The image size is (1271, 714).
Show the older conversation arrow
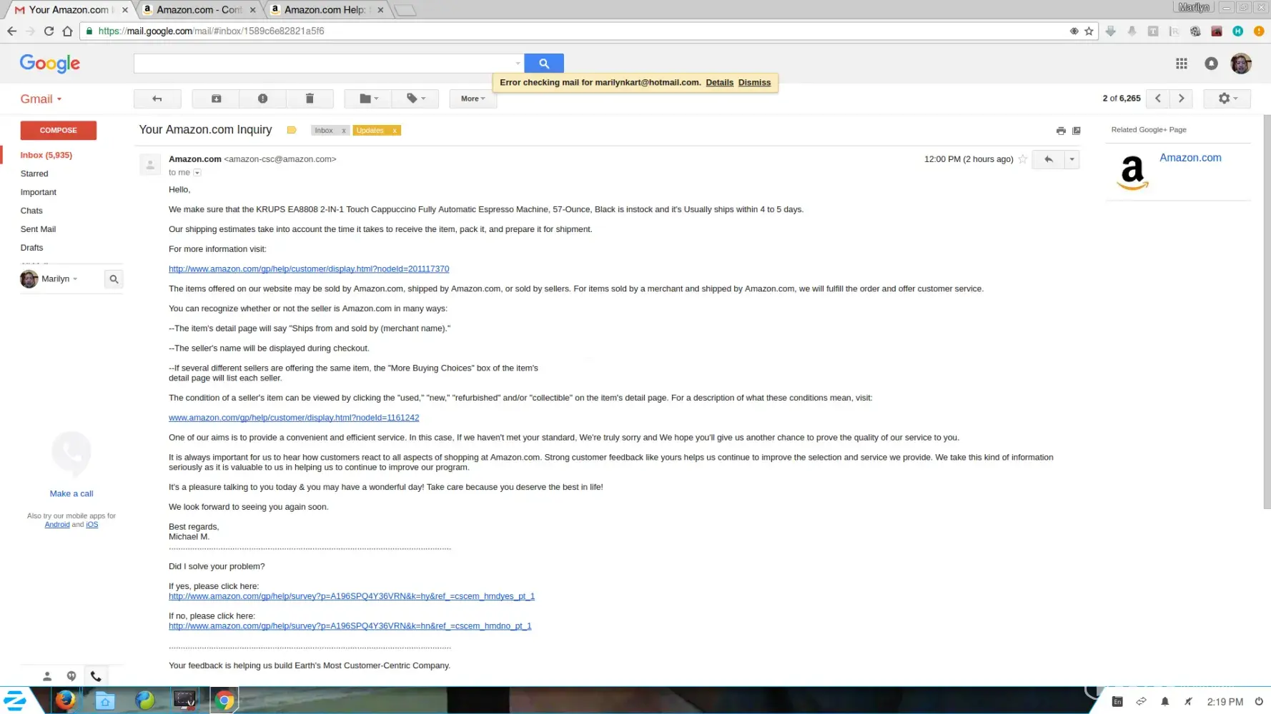click(1182, 99)
